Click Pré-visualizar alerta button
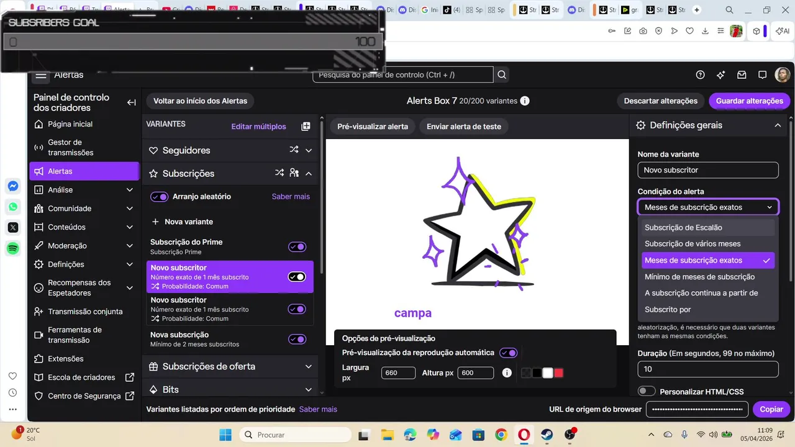The image size is (795, 447). coord(373,126)
